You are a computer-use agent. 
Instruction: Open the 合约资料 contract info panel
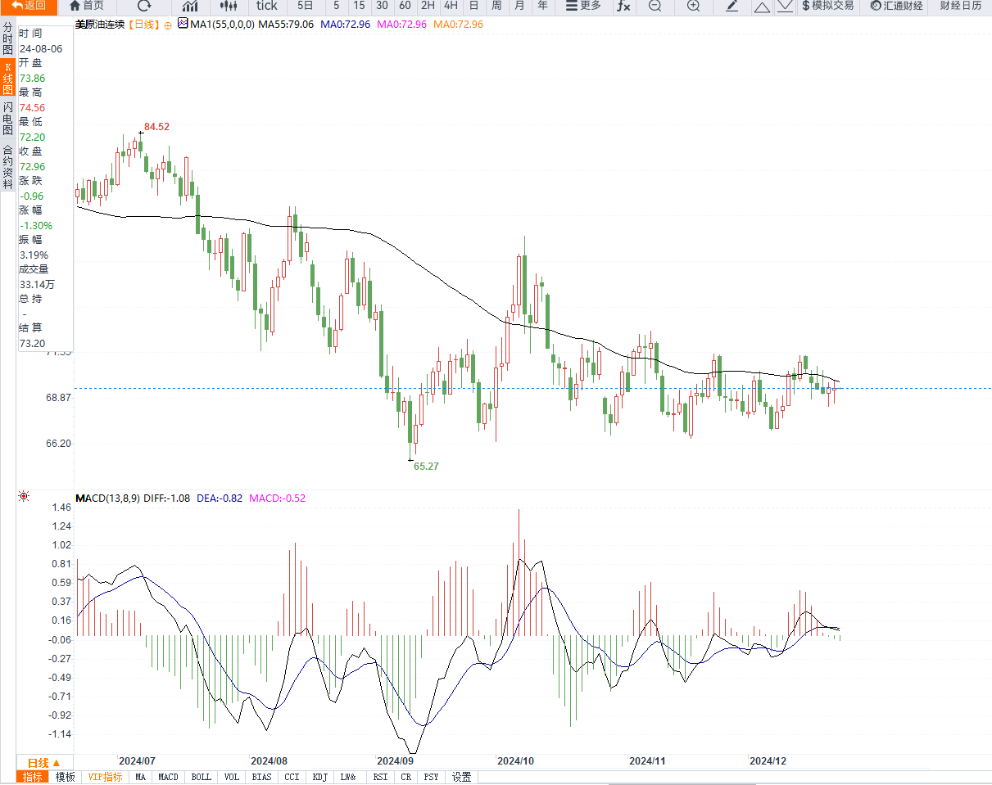pos(7,167)
